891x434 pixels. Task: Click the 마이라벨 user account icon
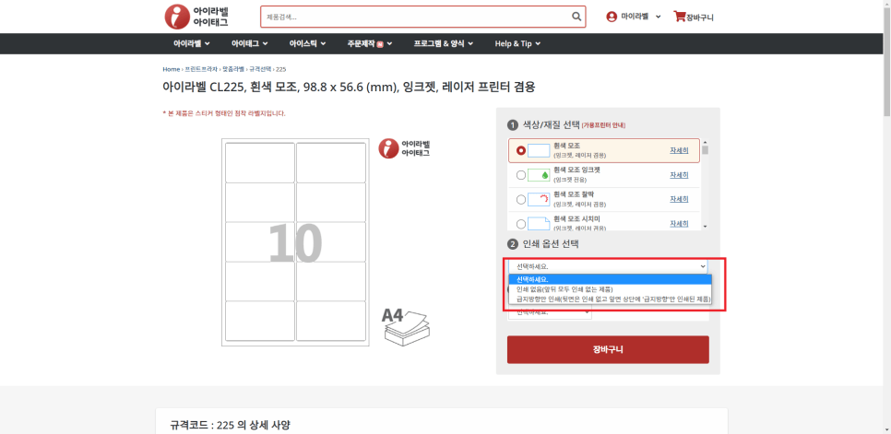click(x=612, y=17)
